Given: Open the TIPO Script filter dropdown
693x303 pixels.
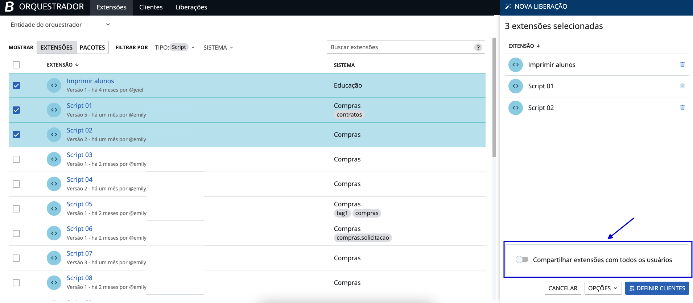Looking at the screenshot, I should [175, 47].
